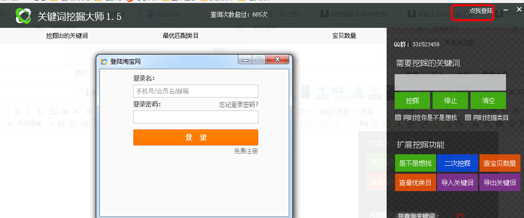The height and width of the screenshot is (218, 524).
Task: Select the 挖掘出的关键词 column header
Action: coord(67,36)
